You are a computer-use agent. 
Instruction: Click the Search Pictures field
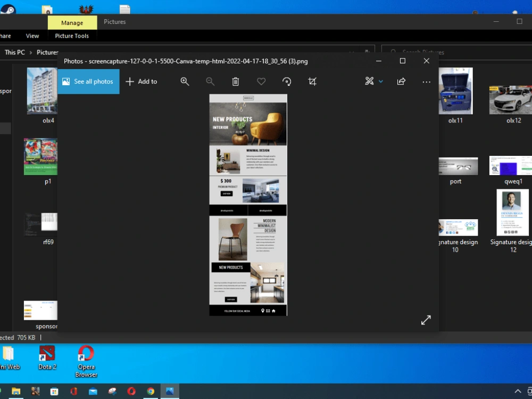pos(456,52)
